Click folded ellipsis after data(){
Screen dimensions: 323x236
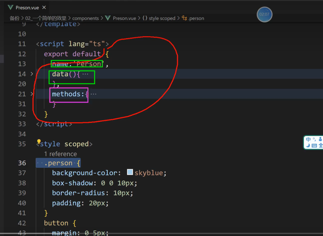pos(85,74)
